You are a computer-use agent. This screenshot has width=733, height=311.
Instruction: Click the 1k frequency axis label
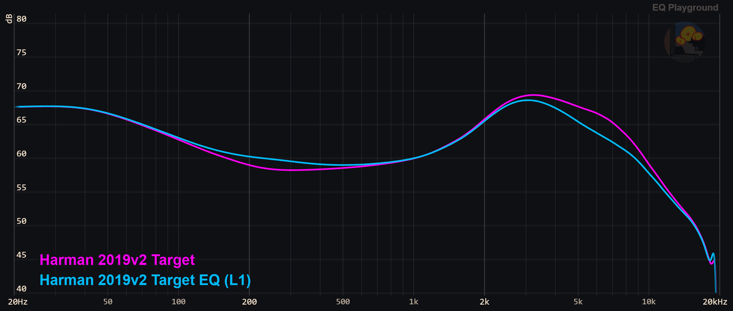tap(414, 302)
